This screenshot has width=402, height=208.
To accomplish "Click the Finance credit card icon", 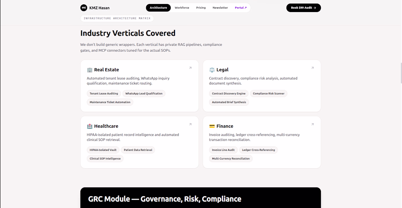I will 212,126.
